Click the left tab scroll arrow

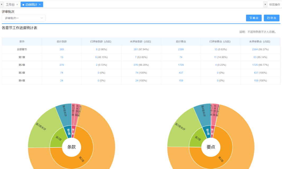pos(2,4)
